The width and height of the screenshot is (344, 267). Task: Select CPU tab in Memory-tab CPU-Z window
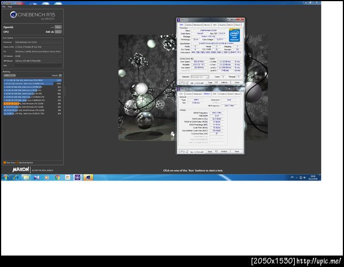coord(181,94)
